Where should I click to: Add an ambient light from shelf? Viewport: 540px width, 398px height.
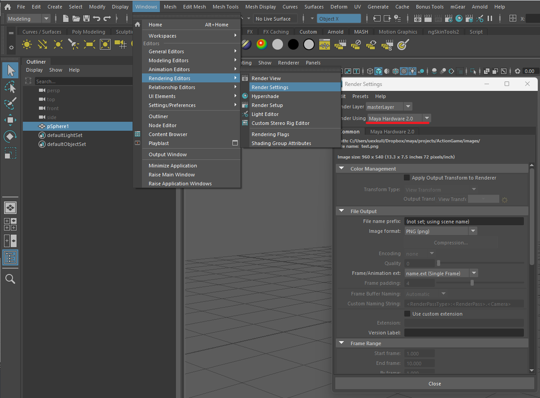pyautogui.click(x=27, y=44)
